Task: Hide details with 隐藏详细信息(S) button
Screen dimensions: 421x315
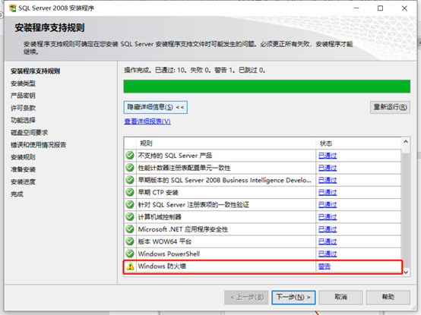Action: pos(156,107)
